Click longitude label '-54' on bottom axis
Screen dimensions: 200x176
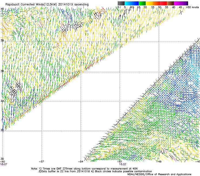click(81, 162)
